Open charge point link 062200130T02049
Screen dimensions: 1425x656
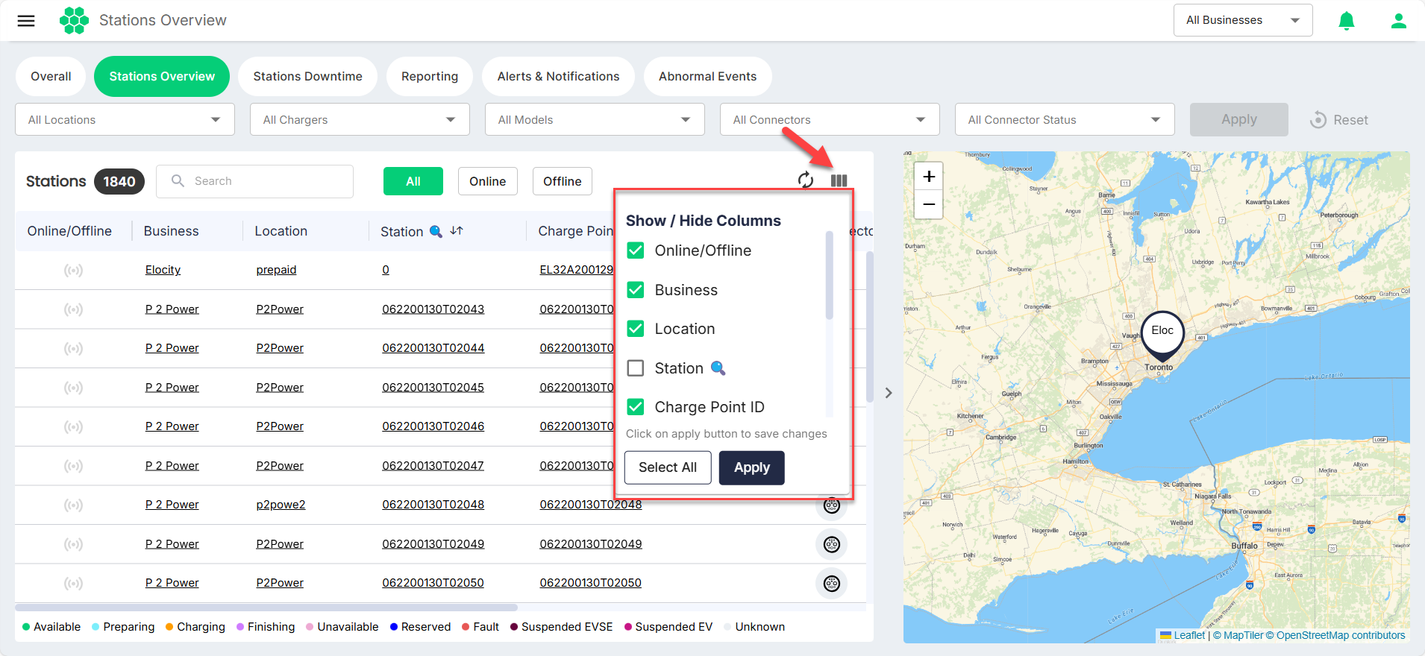click(x=590, y=544)
